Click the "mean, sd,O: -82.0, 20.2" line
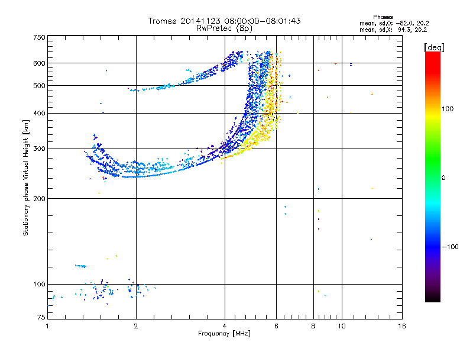The image size is (473, 355). pos(394,23)
